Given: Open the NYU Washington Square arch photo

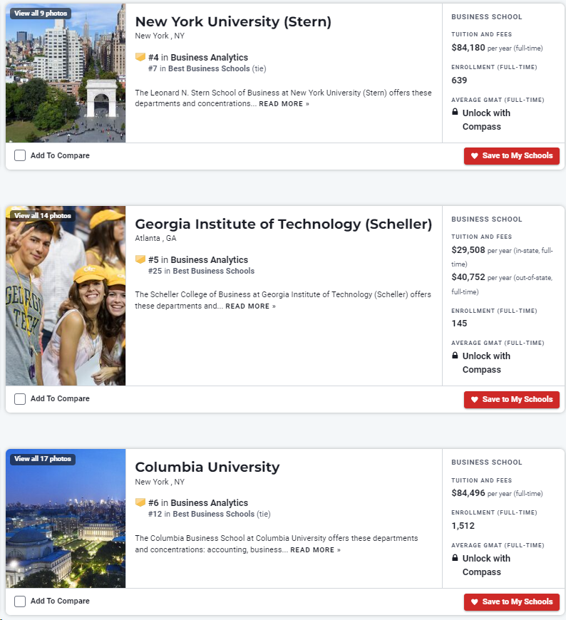Looking at the screenshot, I should (66, 73).
